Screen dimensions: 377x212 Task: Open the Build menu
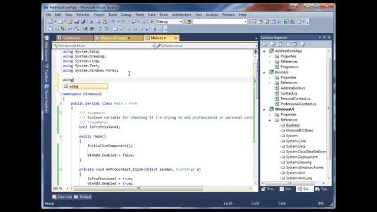click(113, 15)
